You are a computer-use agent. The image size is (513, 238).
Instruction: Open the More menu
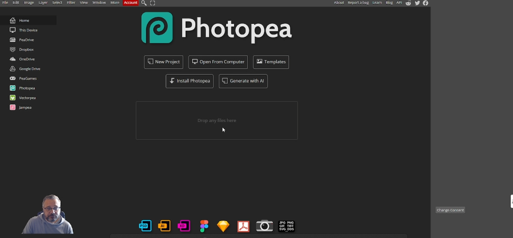click(115, 2)
